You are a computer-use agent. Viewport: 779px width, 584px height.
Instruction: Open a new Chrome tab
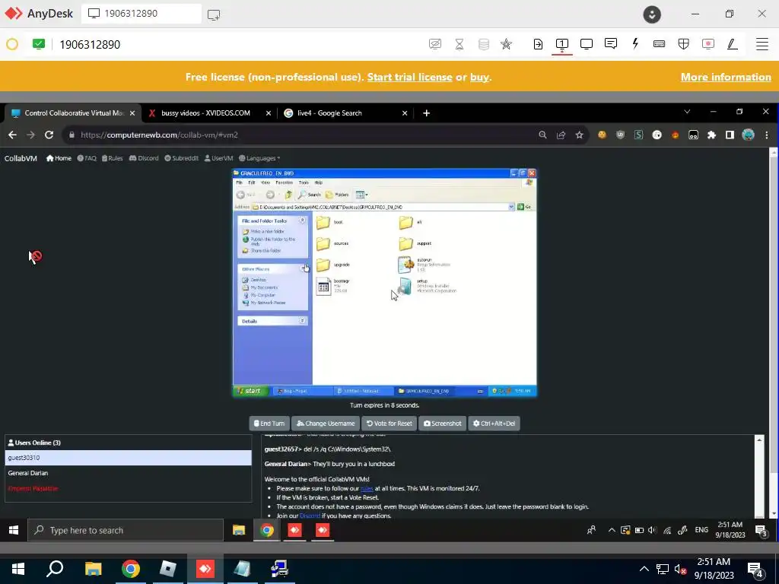426,113
